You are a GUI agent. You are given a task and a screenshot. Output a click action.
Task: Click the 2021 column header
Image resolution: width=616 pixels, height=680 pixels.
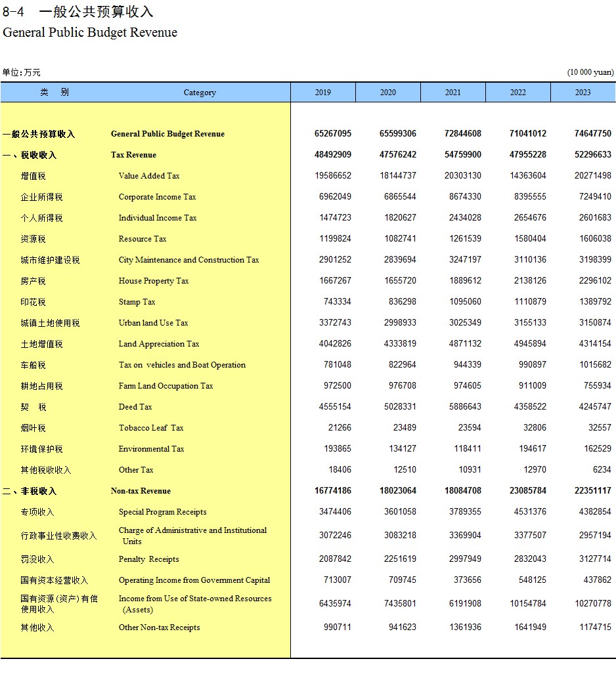tap(453, 93)
